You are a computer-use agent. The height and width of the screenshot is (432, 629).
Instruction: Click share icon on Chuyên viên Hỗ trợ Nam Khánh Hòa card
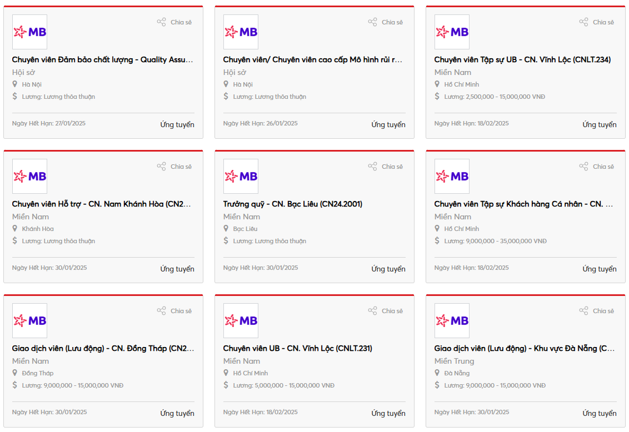pos(161,167)
